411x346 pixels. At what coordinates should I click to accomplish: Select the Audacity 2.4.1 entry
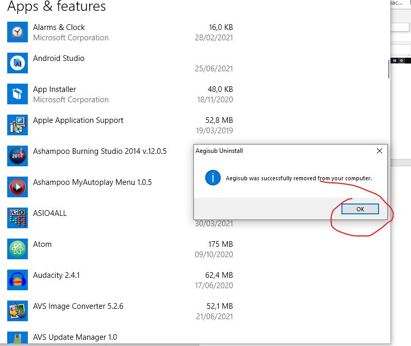coord(56,275)
